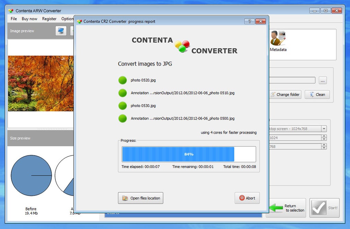
Task: Open the Register menu
Action: click(49, 19)
